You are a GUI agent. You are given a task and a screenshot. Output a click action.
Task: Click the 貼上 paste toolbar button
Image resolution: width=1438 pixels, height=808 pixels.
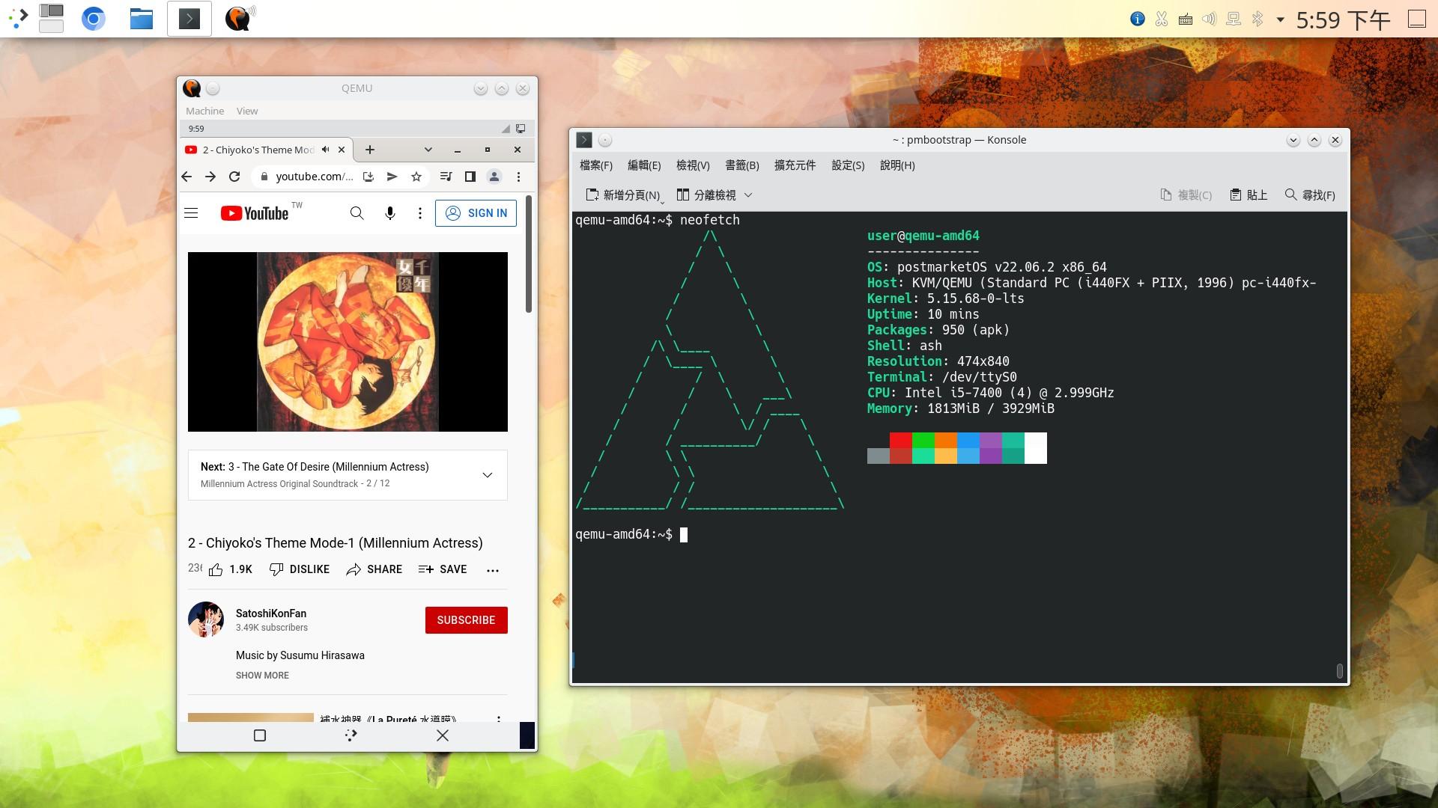click(x=1249, y=195)
